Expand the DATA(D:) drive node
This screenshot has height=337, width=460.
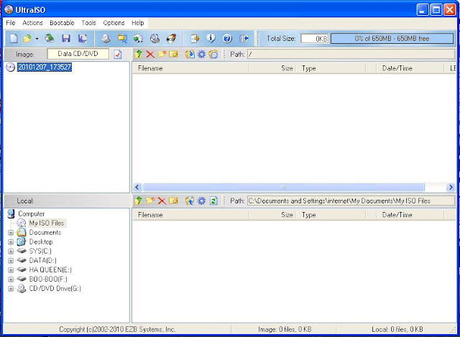[11, 261]
